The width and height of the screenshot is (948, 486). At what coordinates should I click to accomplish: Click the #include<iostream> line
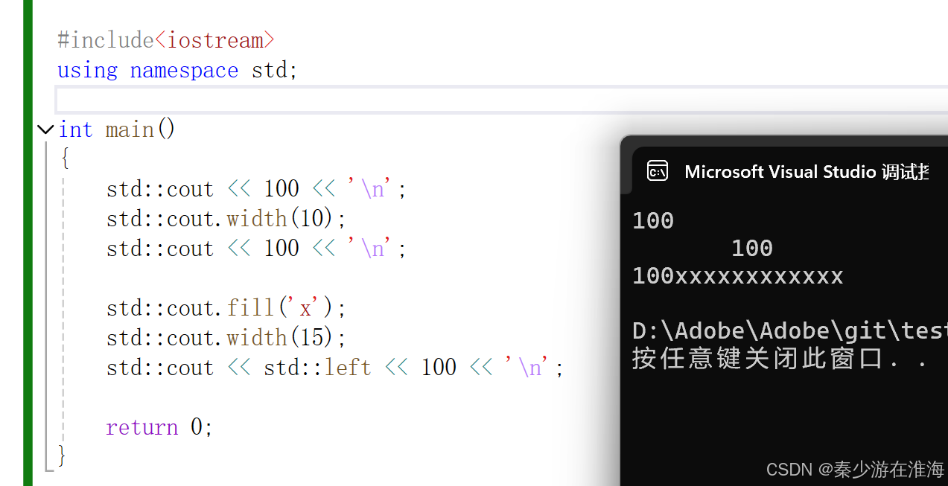click(x=166, y=40)
